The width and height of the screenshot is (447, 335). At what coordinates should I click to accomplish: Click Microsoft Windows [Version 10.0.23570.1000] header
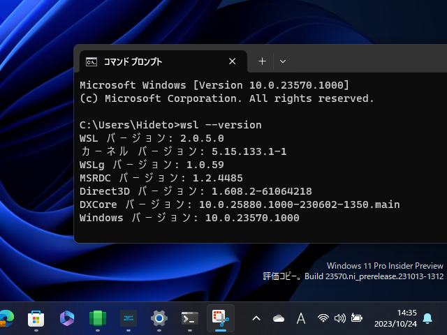(214, 85)
